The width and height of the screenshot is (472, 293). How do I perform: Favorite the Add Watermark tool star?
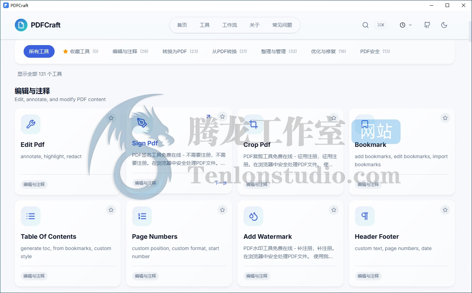tap(334, 210)
